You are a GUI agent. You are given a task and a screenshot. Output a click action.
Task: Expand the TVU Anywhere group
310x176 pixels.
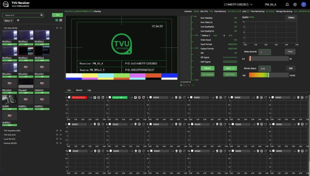coord(61,131)
